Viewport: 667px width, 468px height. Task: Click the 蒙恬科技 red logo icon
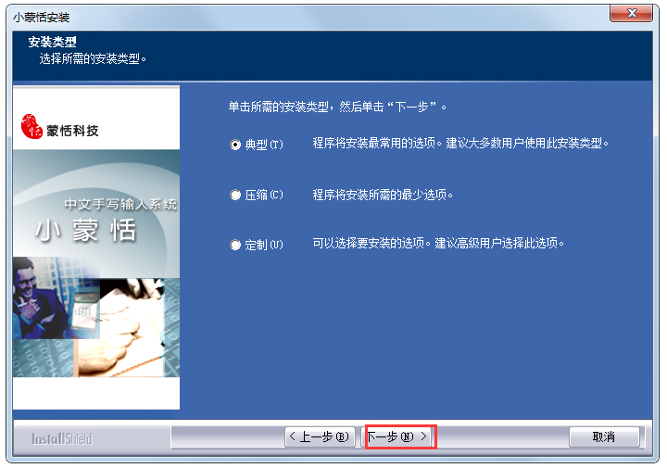(x=31, y=126)
